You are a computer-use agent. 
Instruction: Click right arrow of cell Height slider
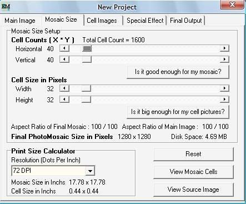tap(224, 99)
